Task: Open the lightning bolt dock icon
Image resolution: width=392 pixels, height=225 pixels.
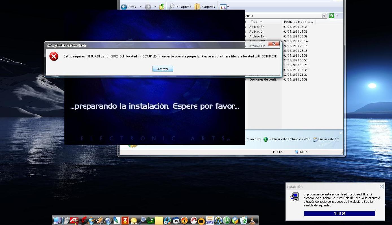Action: [100, 220]
